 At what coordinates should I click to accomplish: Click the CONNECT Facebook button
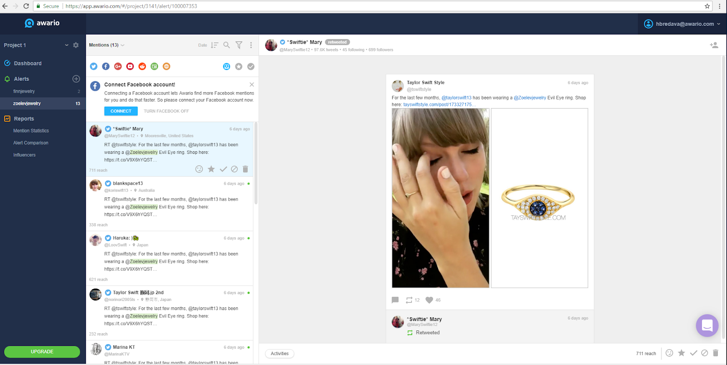121,111
